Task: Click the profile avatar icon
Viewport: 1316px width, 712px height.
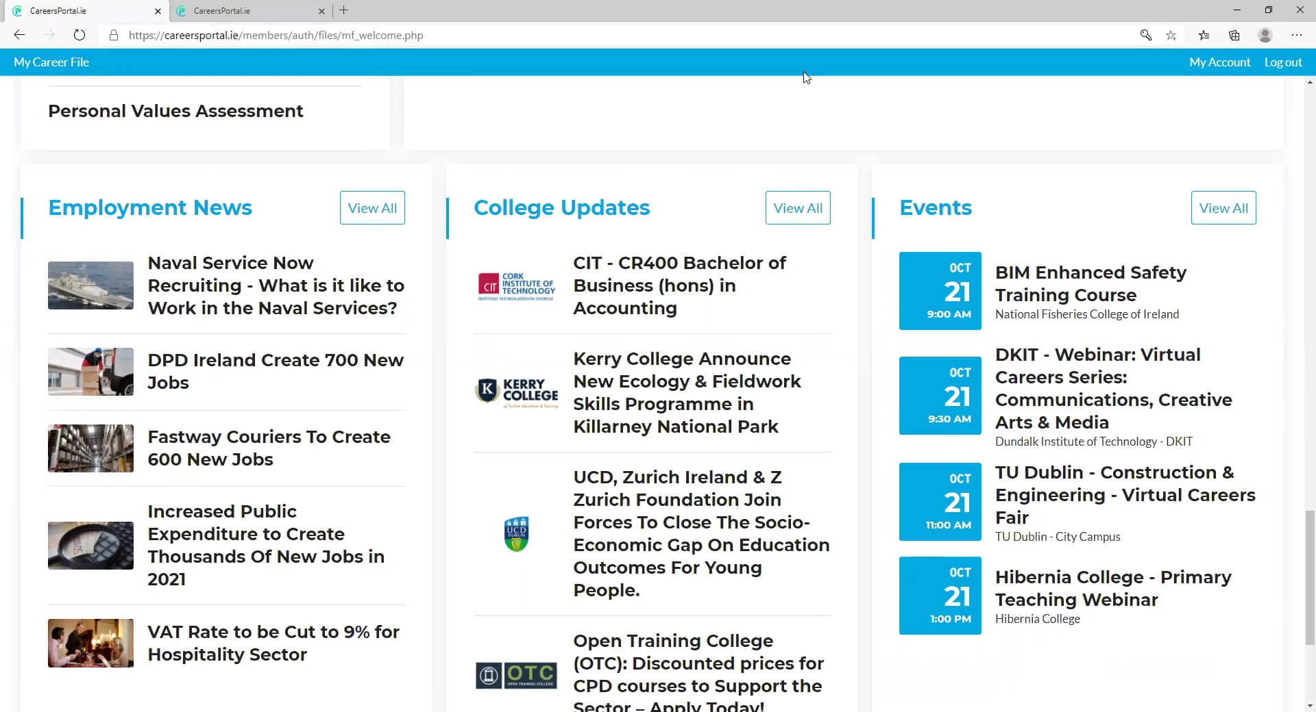Action: [1265, 35]
